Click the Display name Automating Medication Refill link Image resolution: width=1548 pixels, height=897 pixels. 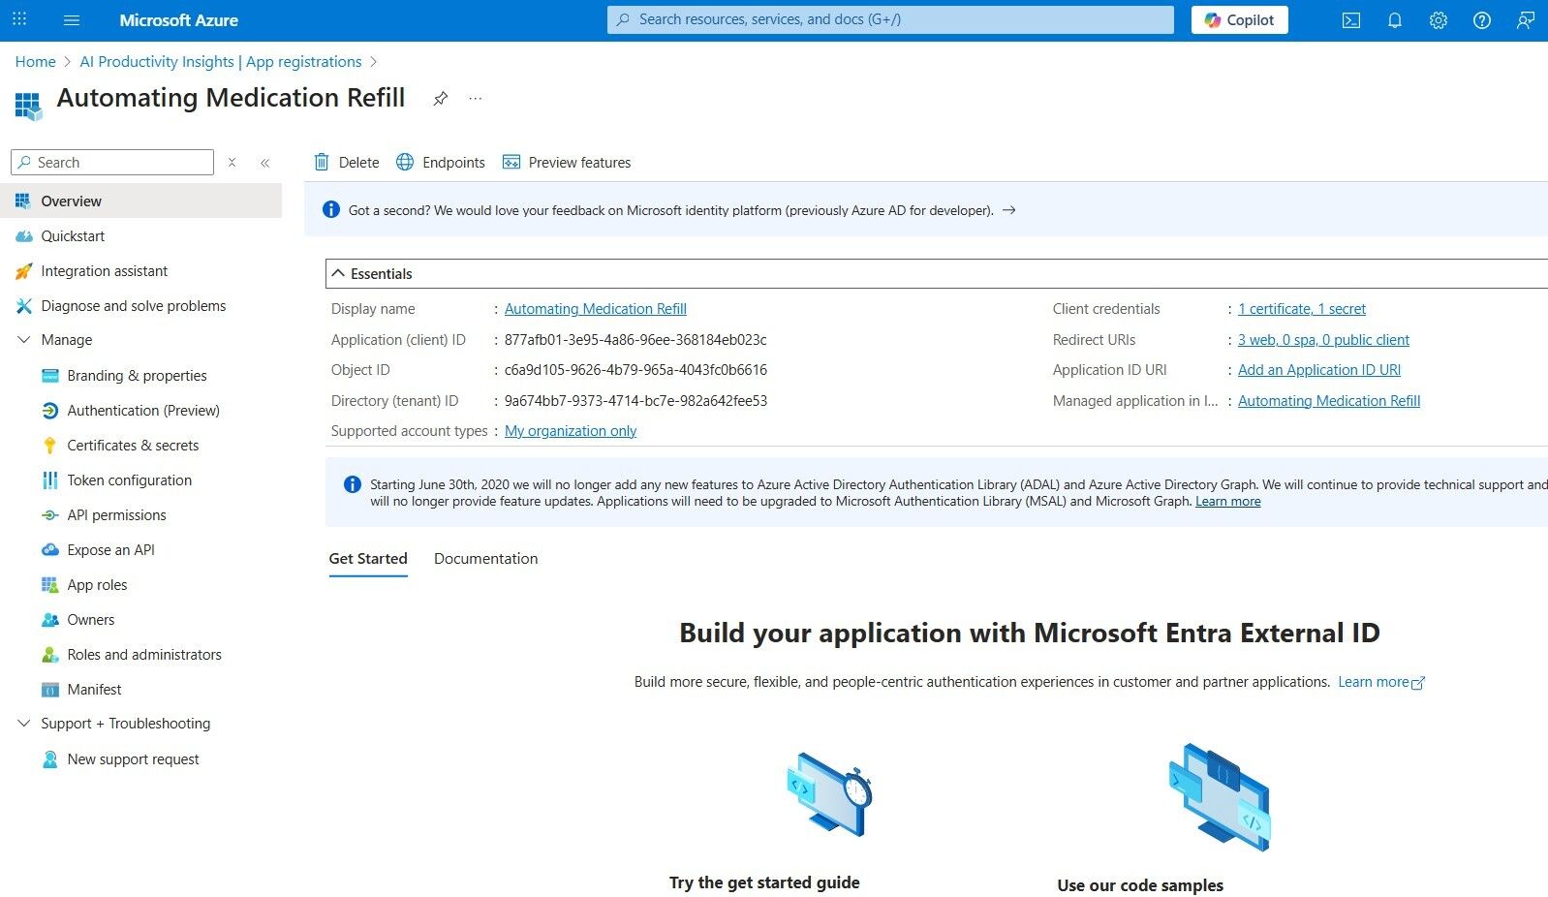596,309
